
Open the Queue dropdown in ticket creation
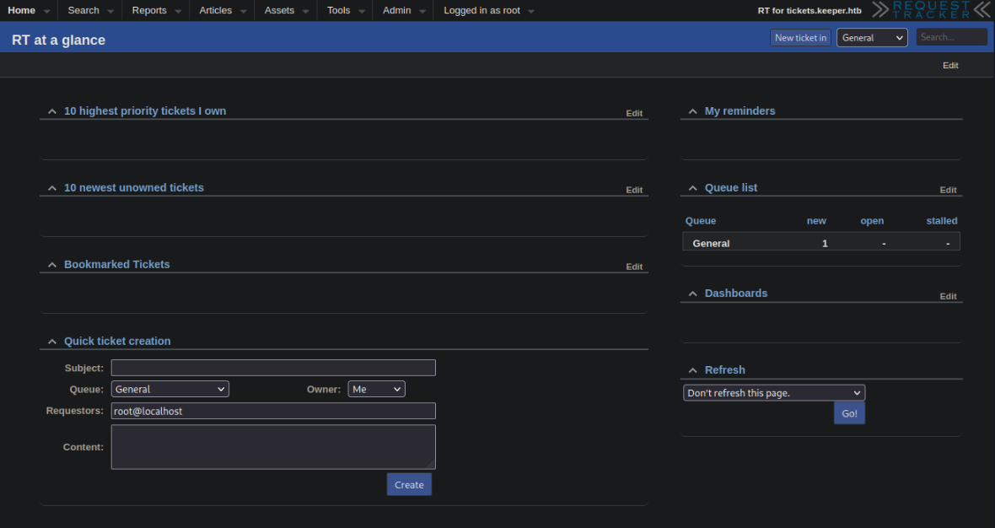[x=170, y=389]
